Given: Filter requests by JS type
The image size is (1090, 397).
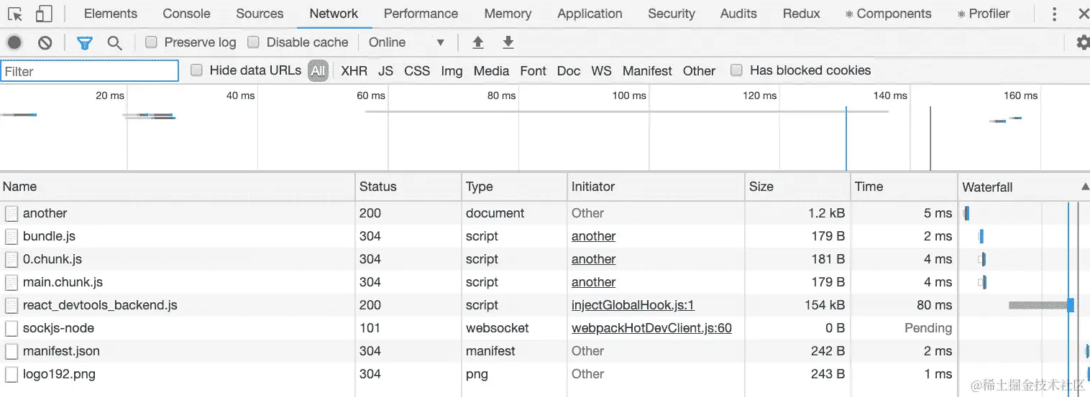Looking at the screenshot, I should pos(386,71).
